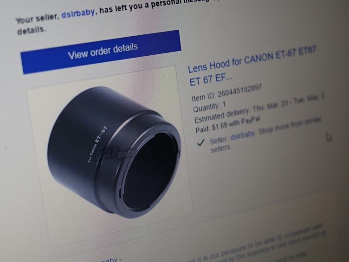
Task: Click the green checkmark icon beside Seller
Action: point(201,142)
